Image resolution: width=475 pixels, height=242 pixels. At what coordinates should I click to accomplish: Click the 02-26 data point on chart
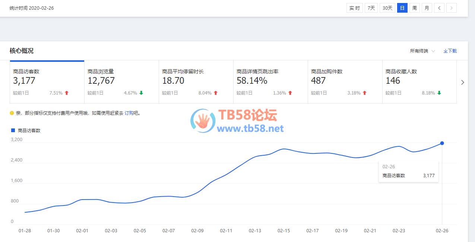coord(442,143)
